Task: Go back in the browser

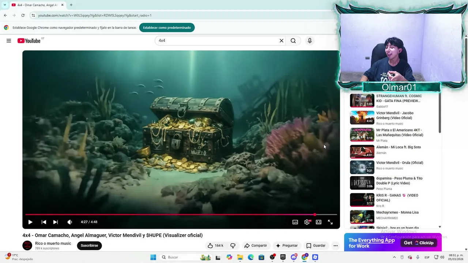Action: point(5,15)
